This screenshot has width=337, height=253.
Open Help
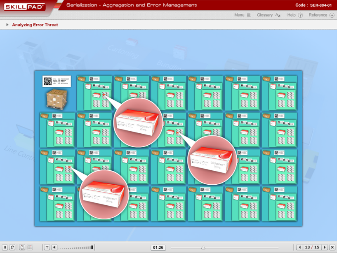tap(295, 15)
